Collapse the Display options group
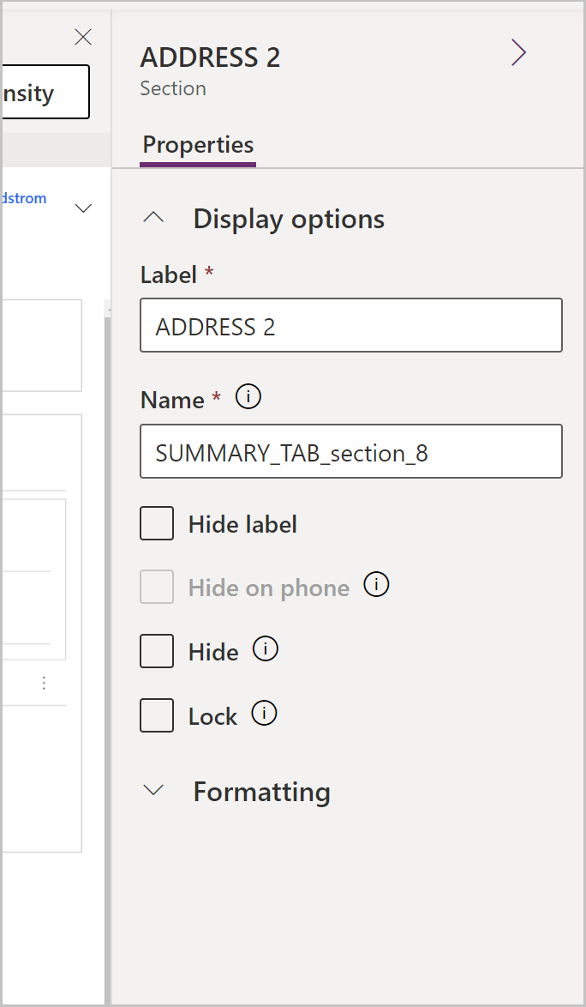 (152, 217)
